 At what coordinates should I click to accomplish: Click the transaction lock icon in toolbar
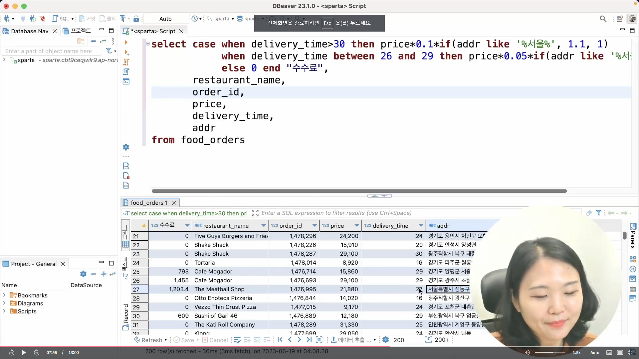coord(136,19)
